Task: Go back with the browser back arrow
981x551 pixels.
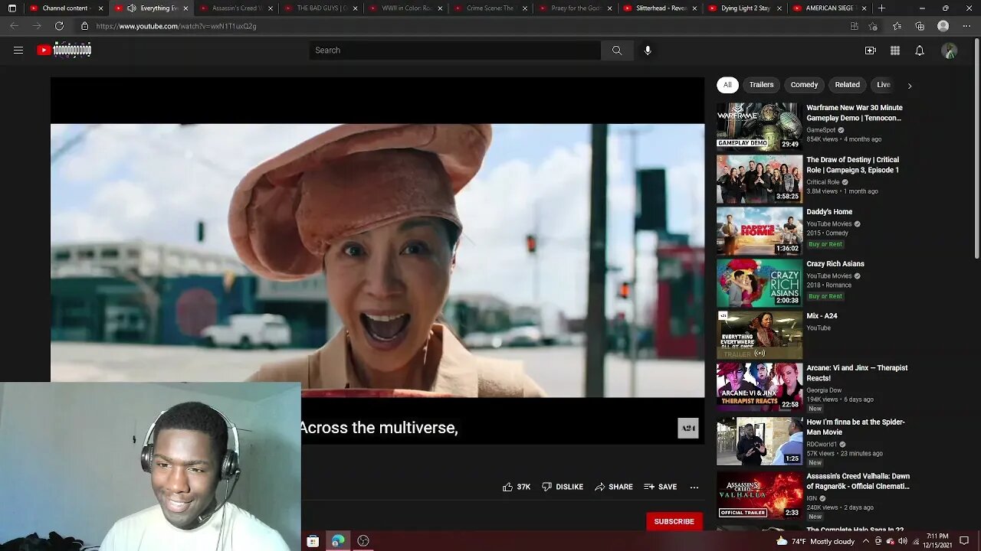Action: pyautogui.click(x=14, y=26)
